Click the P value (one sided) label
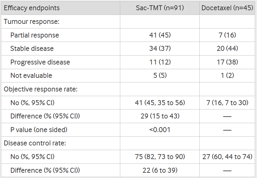 39,130
